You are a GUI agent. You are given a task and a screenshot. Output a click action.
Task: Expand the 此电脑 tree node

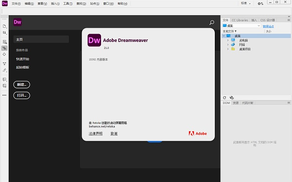pyautogui.click(x=228, y=40)
